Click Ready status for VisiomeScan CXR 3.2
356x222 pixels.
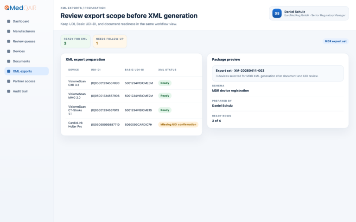tap(165, 83)
